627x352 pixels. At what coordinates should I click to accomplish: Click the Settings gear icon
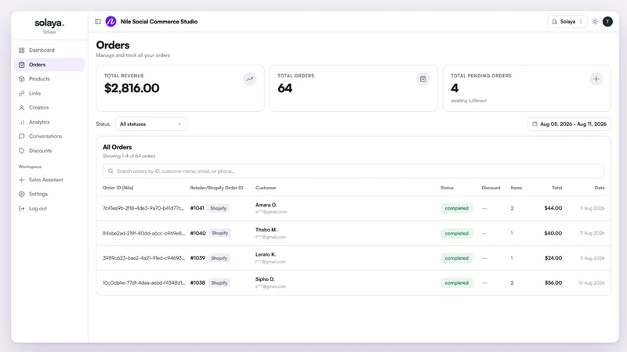[22, 194]
